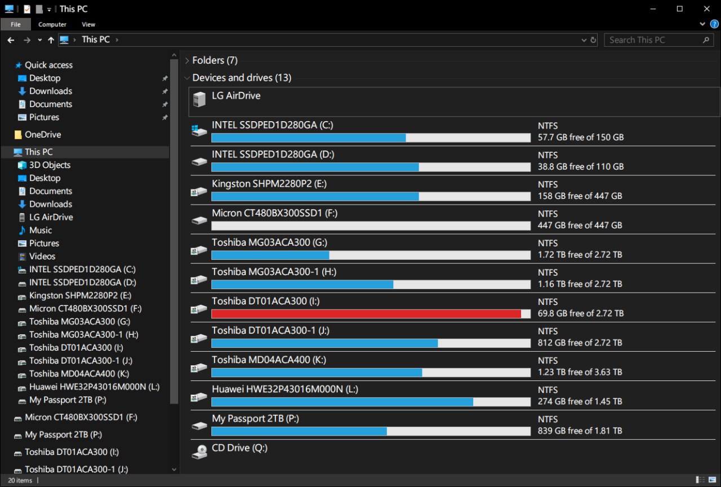Screen dimensions: 721x487
Task: Open the View ribbon tab
Action: [x=88, y=24]
